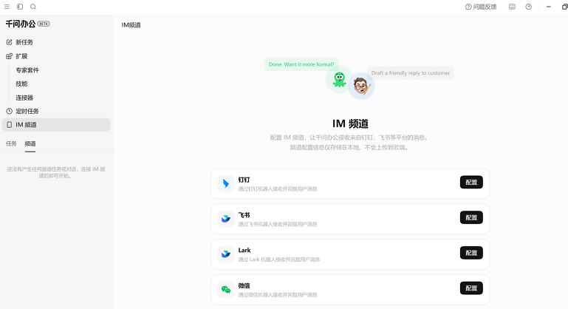The height and width of the screenshot is (309, 568).
Task: Configure the Lark channel
Action: pyautogui.click(x=471, y=252)
